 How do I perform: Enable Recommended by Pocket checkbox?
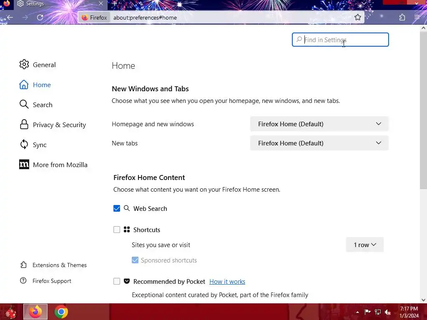[117, 281]
